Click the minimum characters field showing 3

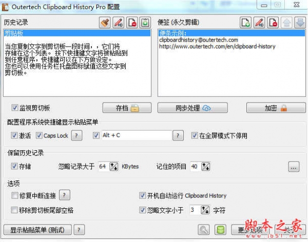click(x=195, y=210)
